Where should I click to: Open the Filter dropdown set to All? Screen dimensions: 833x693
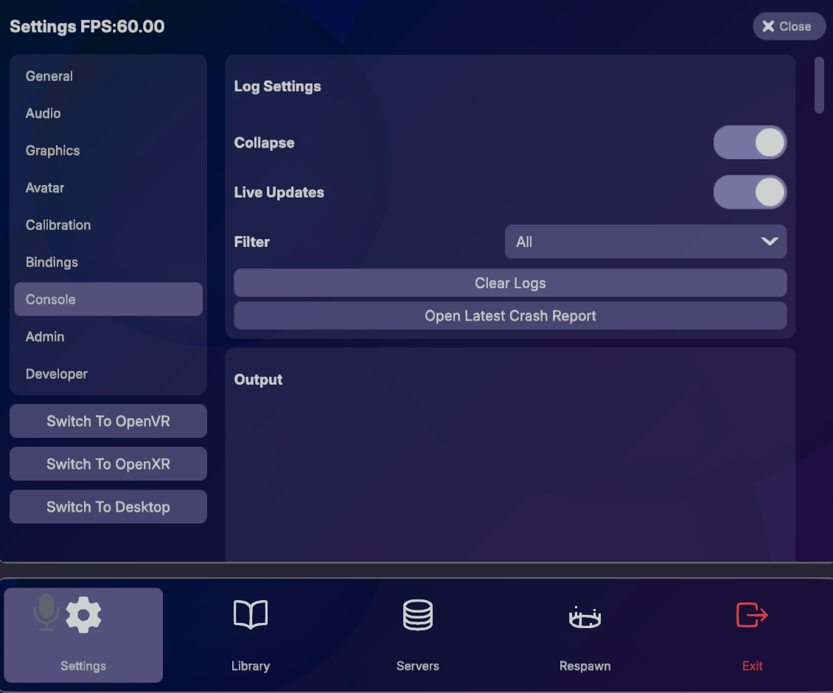[646, 241]
